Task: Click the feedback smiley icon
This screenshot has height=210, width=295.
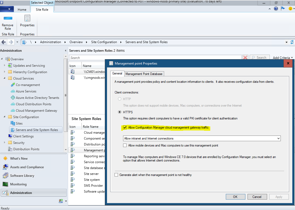Action: 290,9
